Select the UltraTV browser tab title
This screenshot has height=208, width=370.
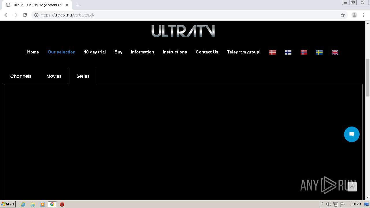click(37, 5)
